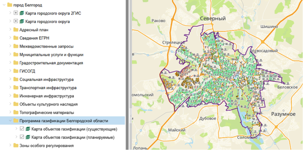Select Сведения ЕГРН in the tree
Screen dimensions: 303x150
pos(35,38)
